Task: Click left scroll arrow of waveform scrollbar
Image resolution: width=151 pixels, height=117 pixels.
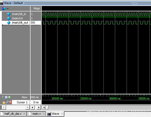Action: [x=44, y=107]
